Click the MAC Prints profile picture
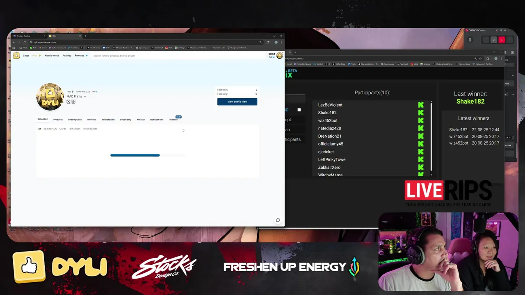This screenshot has width=525, height=295. pos(50,97)
